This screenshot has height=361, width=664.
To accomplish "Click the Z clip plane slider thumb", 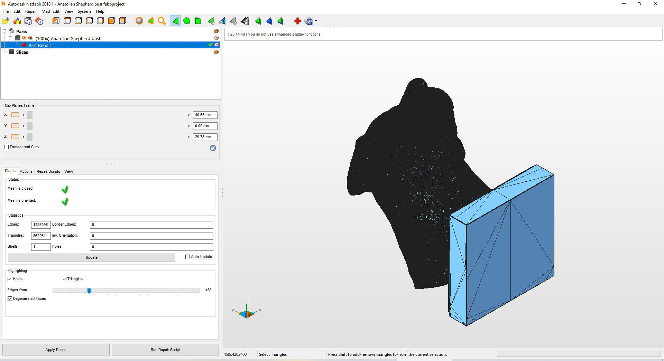I will tap(29, 137).
